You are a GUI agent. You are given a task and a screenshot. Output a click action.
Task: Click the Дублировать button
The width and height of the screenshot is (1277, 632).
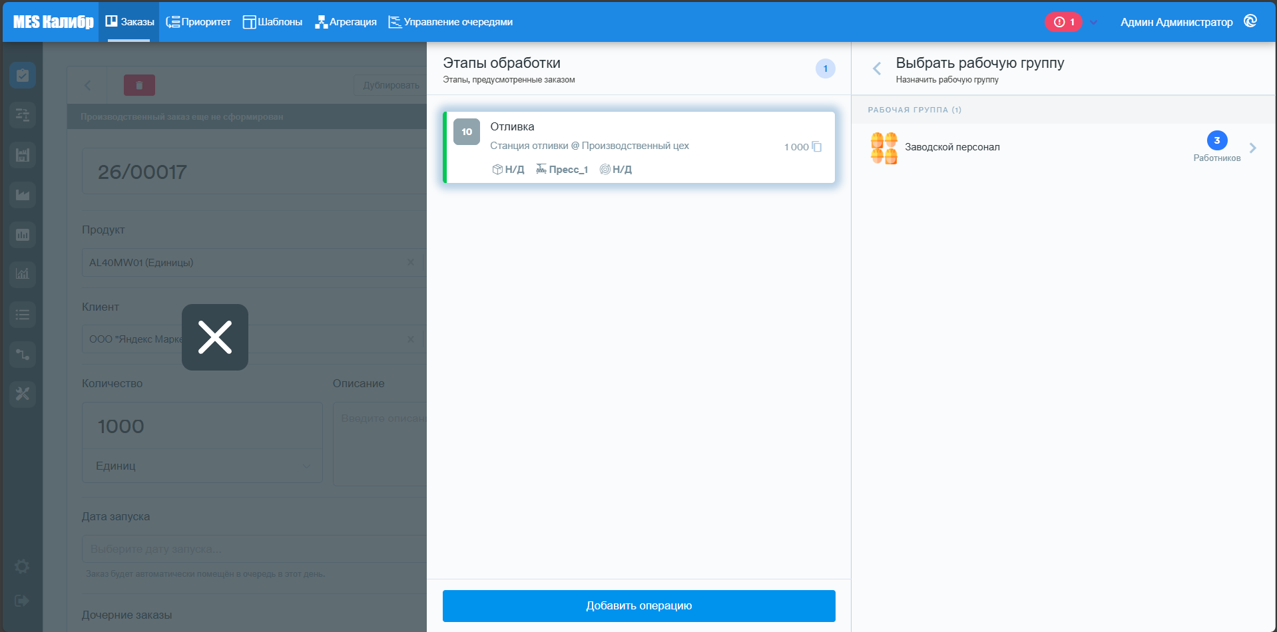(391, 85)
